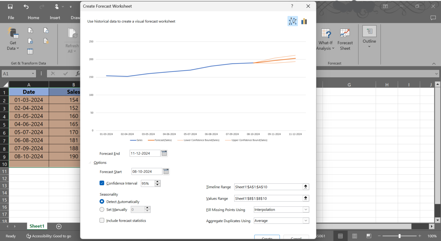Click the Create button
Viewport: 441px width, 241px height.
tap(267, 238)
